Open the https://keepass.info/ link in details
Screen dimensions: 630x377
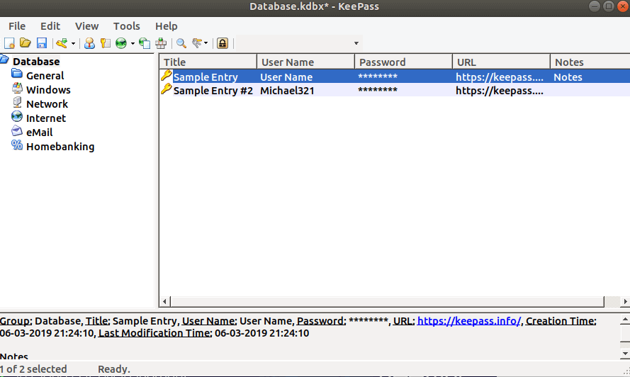coord(469,321)
